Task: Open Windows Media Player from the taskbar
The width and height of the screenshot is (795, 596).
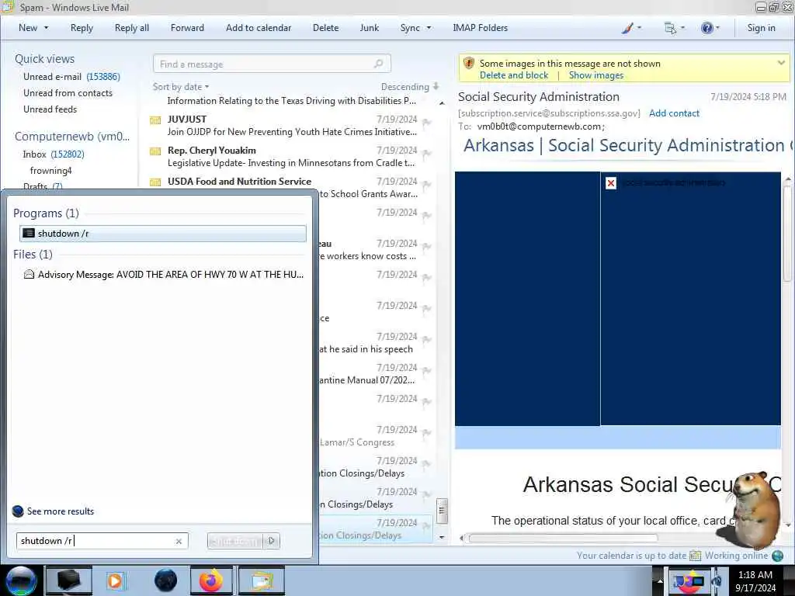Action: coord(115,580)
